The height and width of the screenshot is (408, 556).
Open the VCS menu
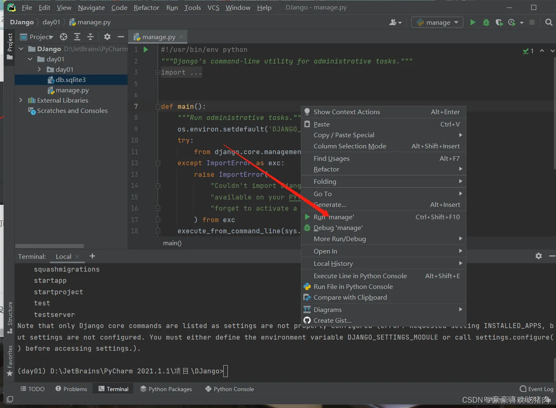tap(213, 7)
